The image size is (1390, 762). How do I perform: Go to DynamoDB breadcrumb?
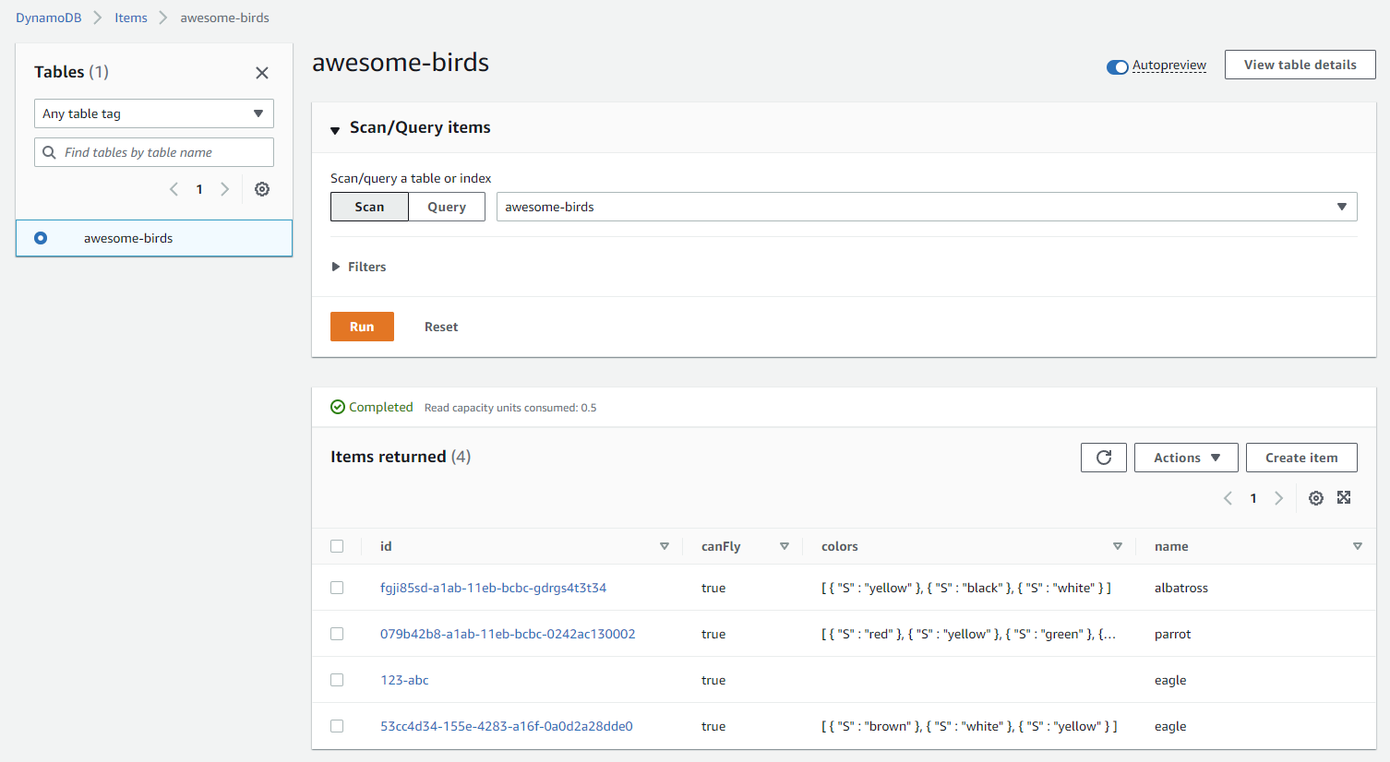tap(49, 18)
